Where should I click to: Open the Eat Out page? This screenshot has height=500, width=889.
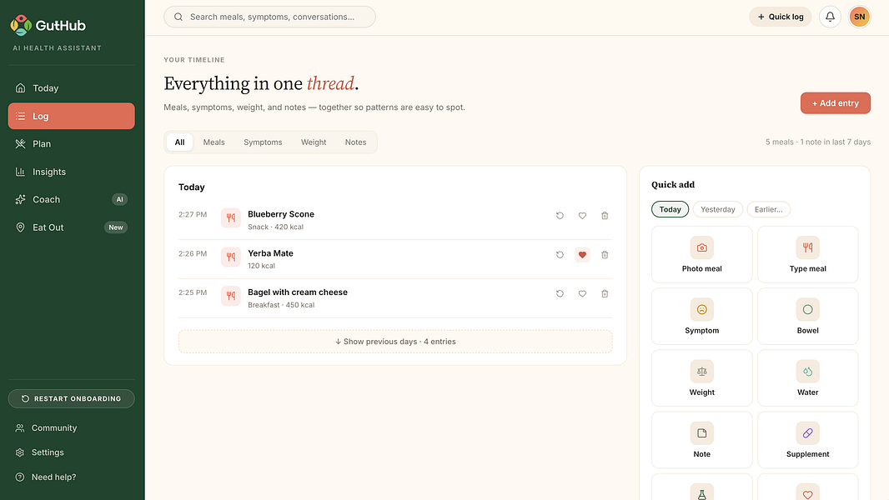pos(72,227)
